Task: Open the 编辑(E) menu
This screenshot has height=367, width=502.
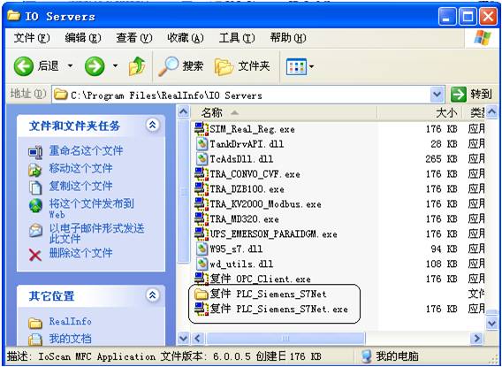Action: 83,38
